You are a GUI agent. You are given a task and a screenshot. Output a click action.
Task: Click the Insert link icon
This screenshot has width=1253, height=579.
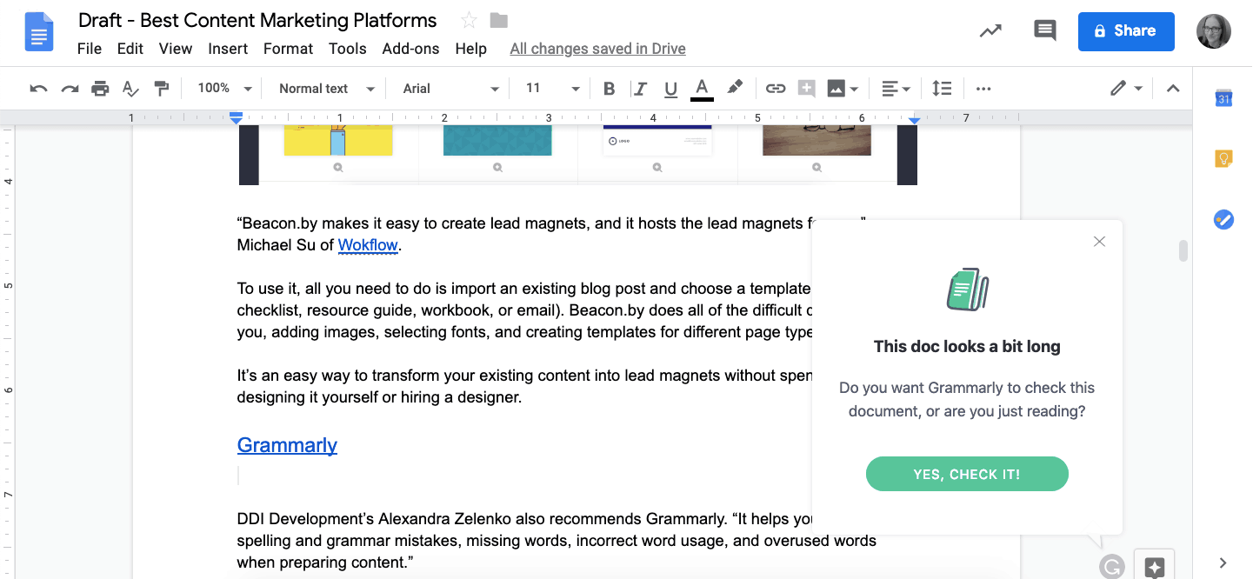pyautogui.click(x=775, y=89)
